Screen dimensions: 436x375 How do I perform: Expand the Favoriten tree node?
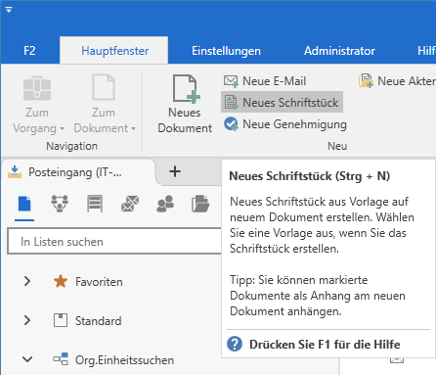coord(27,281)
